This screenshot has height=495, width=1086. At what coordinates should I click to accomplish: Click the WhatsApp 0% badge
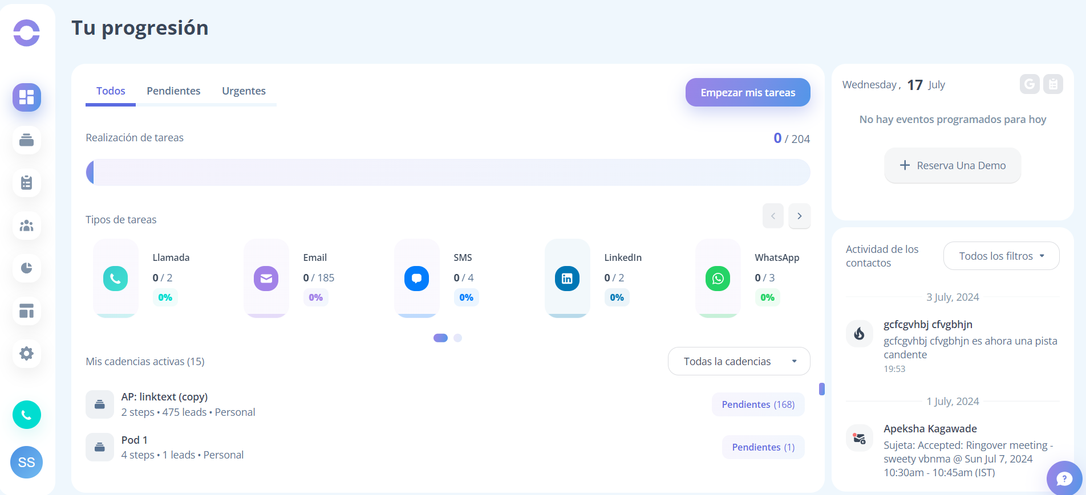pos(768,297)
